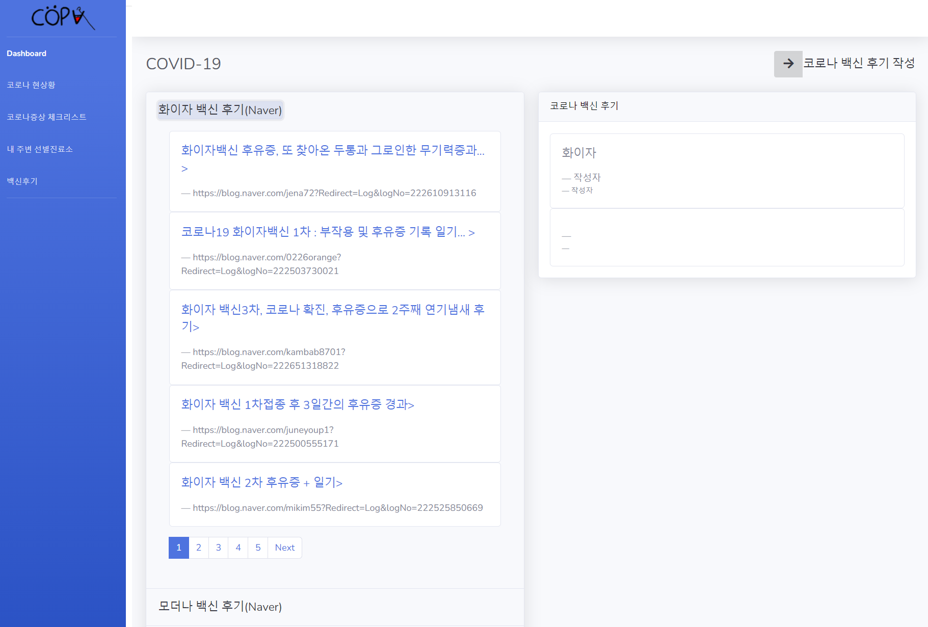Click the empty second review card

click(727, 237)
